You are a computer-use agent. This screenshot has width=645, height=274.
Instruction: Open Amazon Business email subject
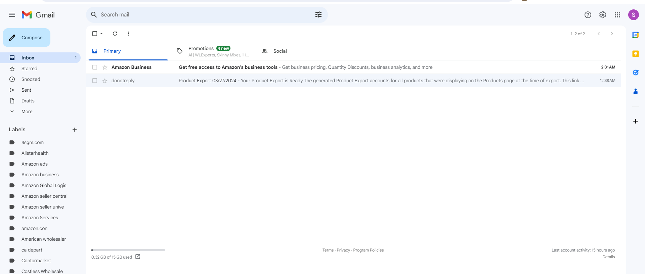[228, 67]
